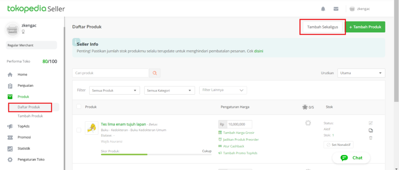Expand the Semua Kategori dropdown
The image size is (399, 170).
(x=169, y=91)
